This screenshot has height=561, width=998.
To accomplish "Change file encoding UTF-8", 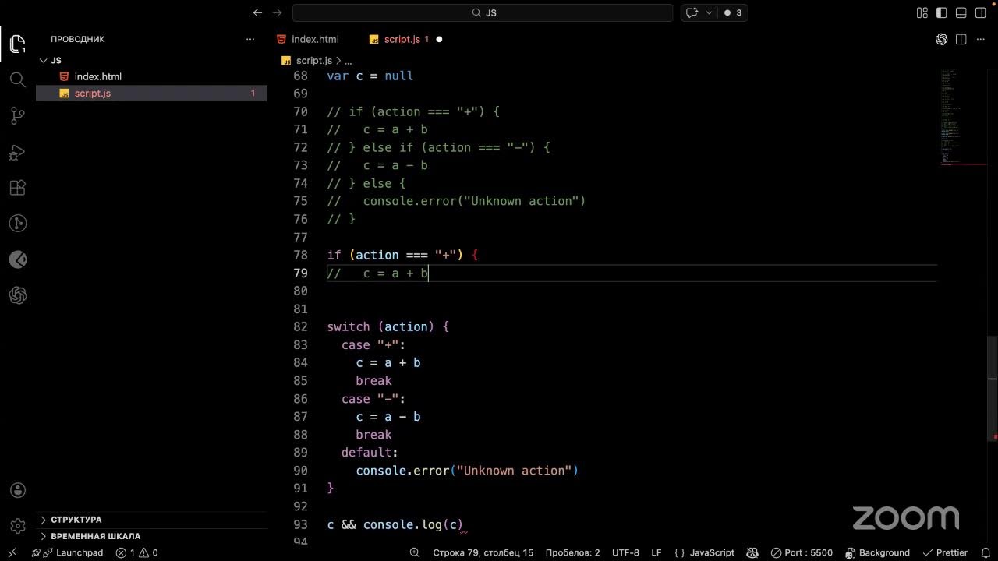I will (625, 552).
